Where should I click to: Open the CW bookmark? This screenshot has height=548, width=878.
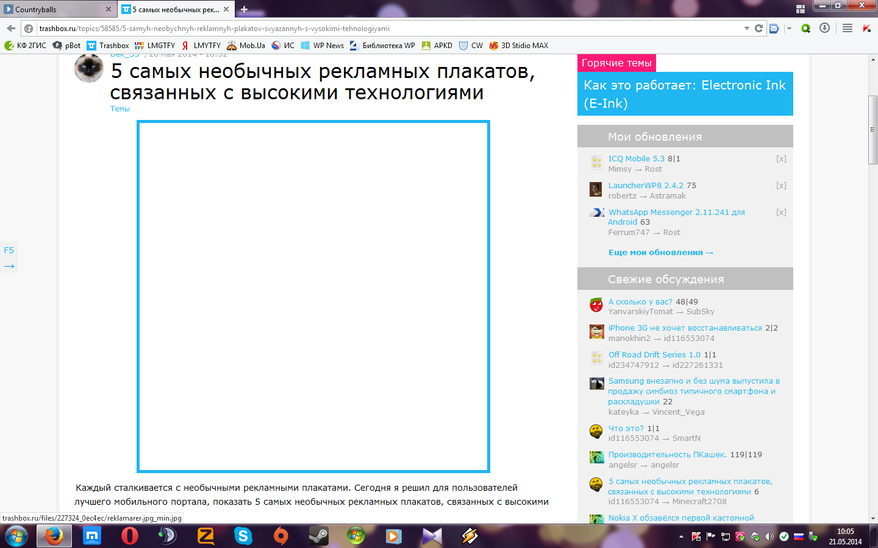click(471, 45)
